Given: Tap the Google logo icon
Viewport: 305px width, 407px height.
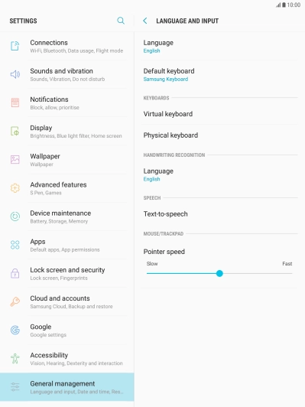Looking at the screenshot, I should click(x=15, y=330).
